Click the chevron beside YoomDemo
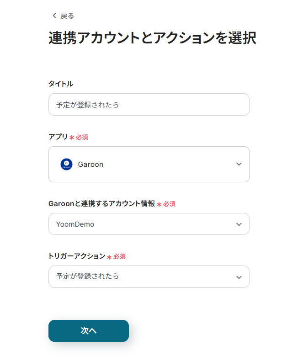Screen dimensions: 298x356 click(239, 224)
